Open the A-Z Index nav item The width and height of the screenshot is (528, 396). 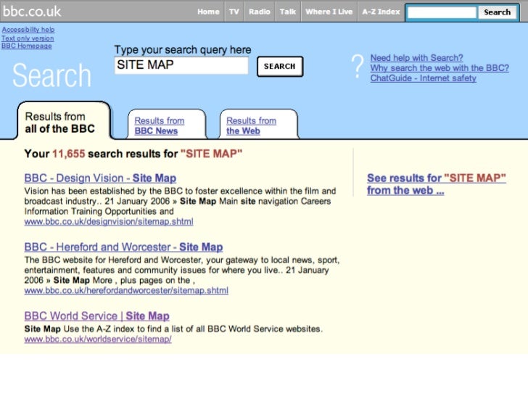pos(381,12)
